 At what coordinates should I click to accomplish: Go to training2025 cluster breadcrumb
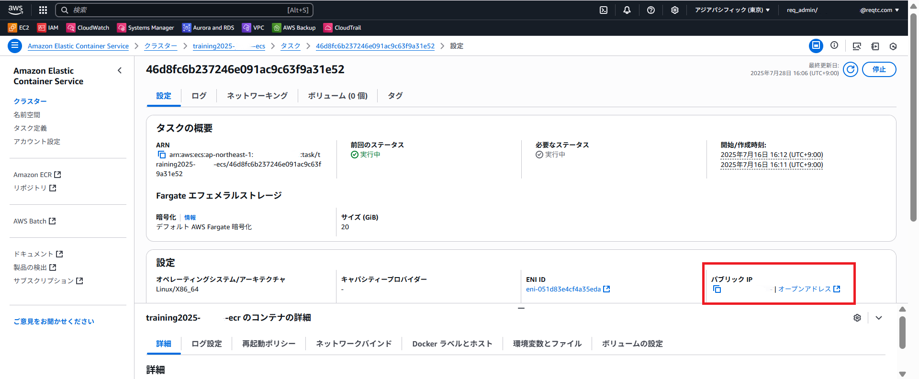click(x=229, y=46)
